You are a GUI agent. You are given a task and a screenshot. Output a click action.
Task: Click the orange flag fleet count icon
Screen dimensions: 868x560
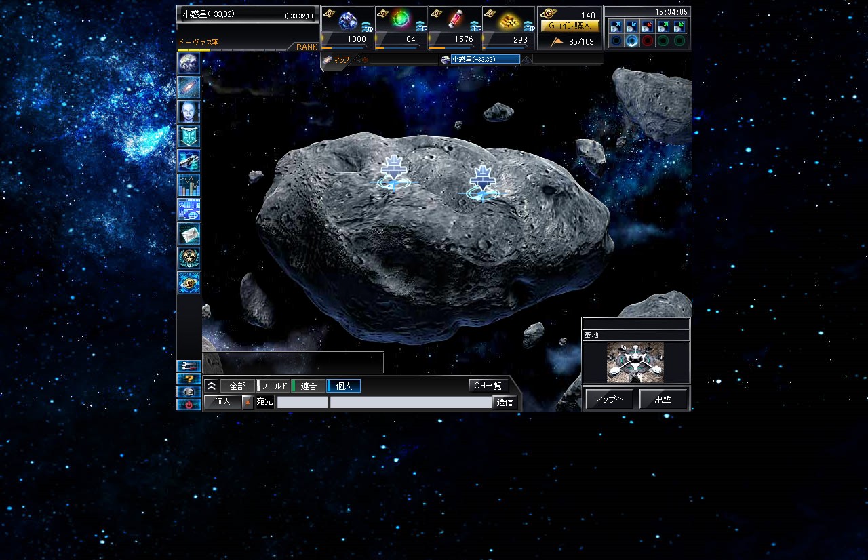[557, 42]
